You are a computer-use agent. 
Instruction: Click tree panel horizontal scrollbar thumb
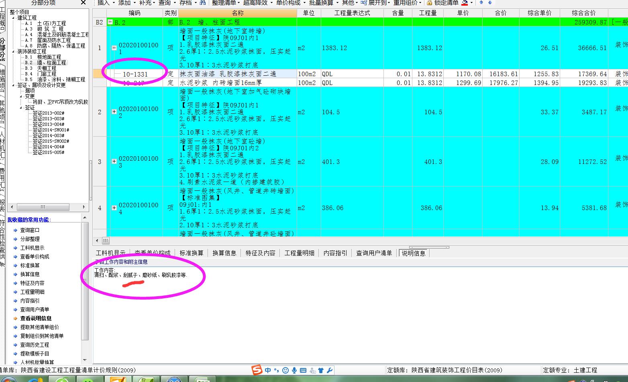coord(43,207)
